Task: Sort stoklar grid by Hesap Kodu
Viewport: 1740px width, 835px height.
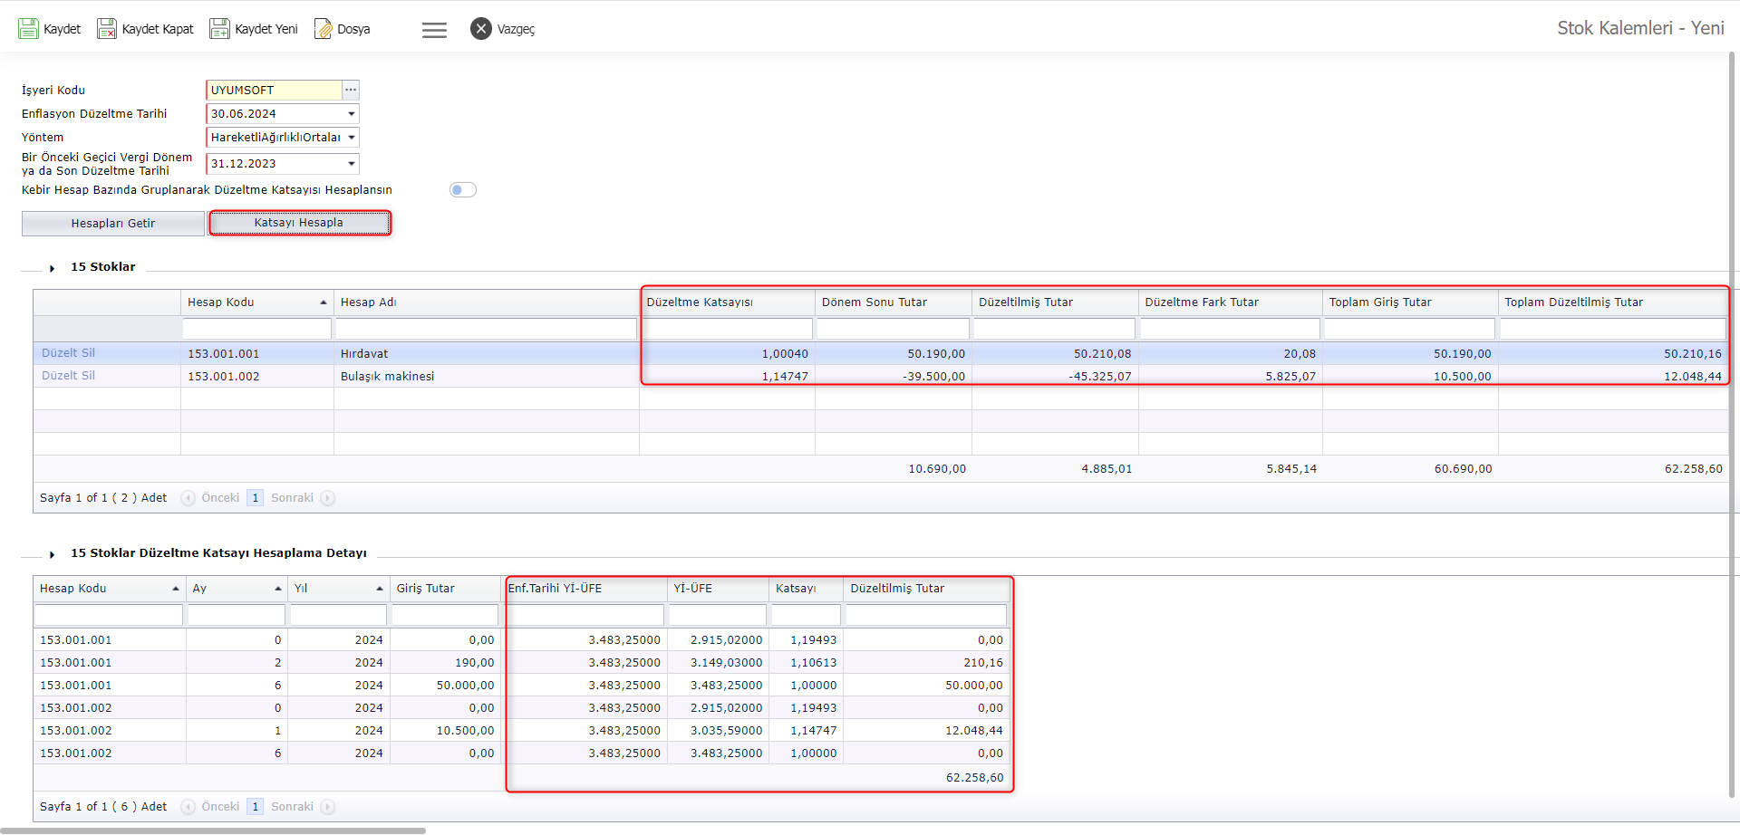Action: [x=257, y=302]
